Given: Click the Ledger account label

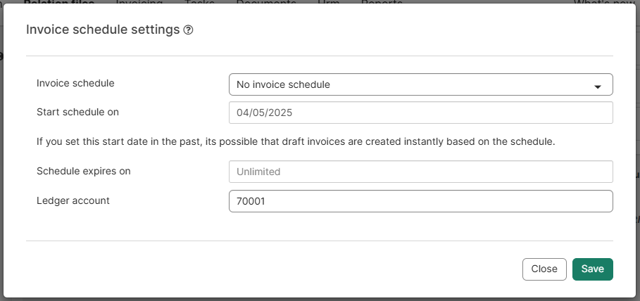Looking at the screenshot, I should [x=73, y=200].
